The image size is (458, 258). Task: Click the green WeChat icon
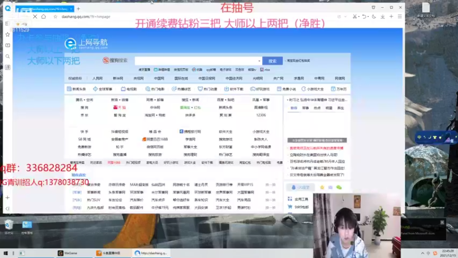[339, 187]
